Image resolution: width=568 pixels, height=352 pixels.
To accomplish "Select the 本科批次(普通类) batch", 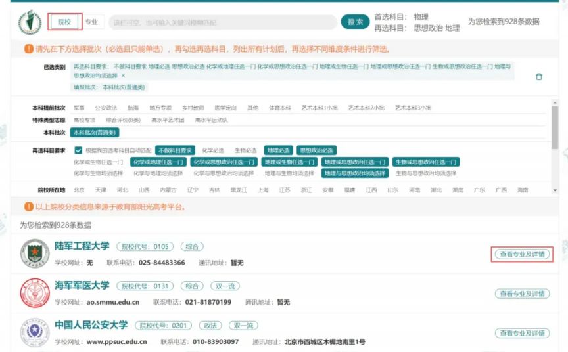I will click(95, 133).
